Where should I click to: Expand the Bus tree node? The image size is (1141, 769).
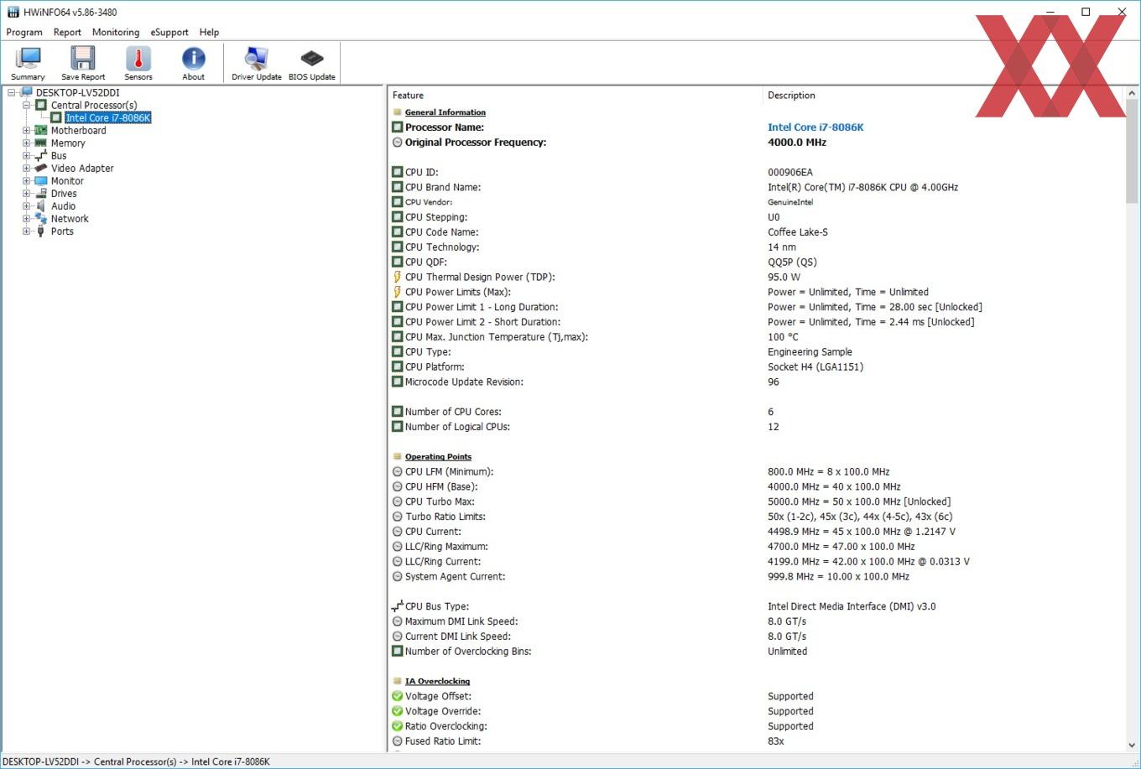click(26, 155)
